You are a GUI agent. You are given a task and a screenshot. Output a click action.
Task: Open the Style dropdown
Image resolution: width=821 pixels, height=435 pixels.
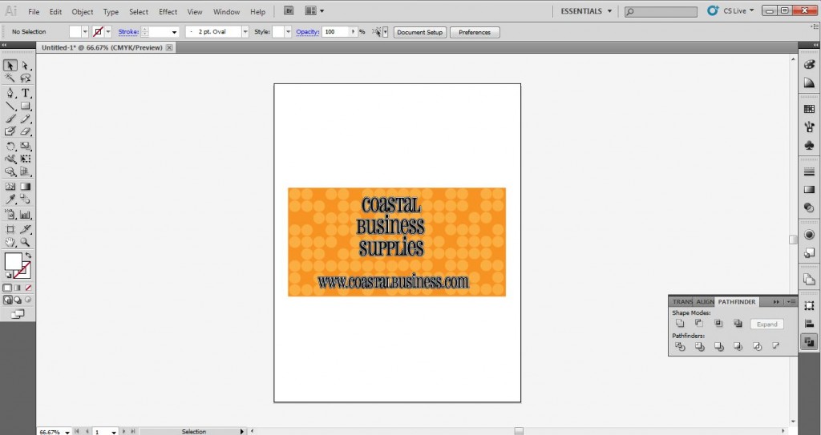pyautogui.click(x=288, y=32)
